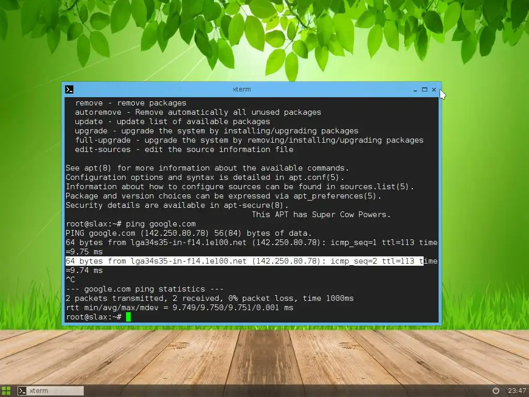Screen dimensions: 529x397
Task: Click 'Security details are available in apt-secure(8).'
Action: click(177, 205)
